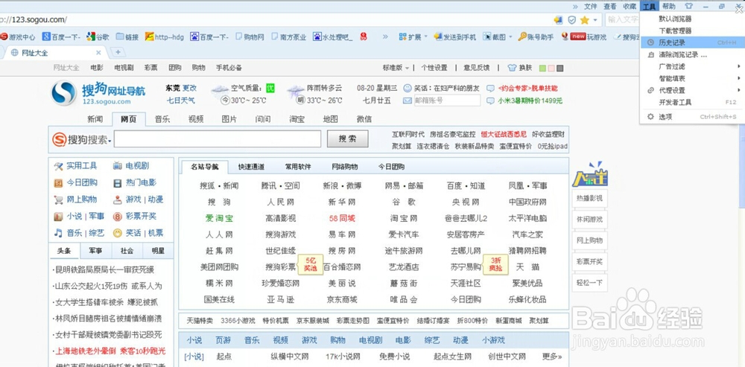
Task: Expand the 搜狗搜索 engine dropdown
Action: [x=110, y=141]
